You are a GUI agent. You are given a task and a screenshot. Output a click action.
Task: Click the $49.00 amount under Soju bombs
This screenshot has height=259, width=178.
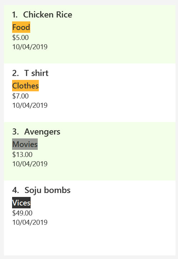click(22, 213)
